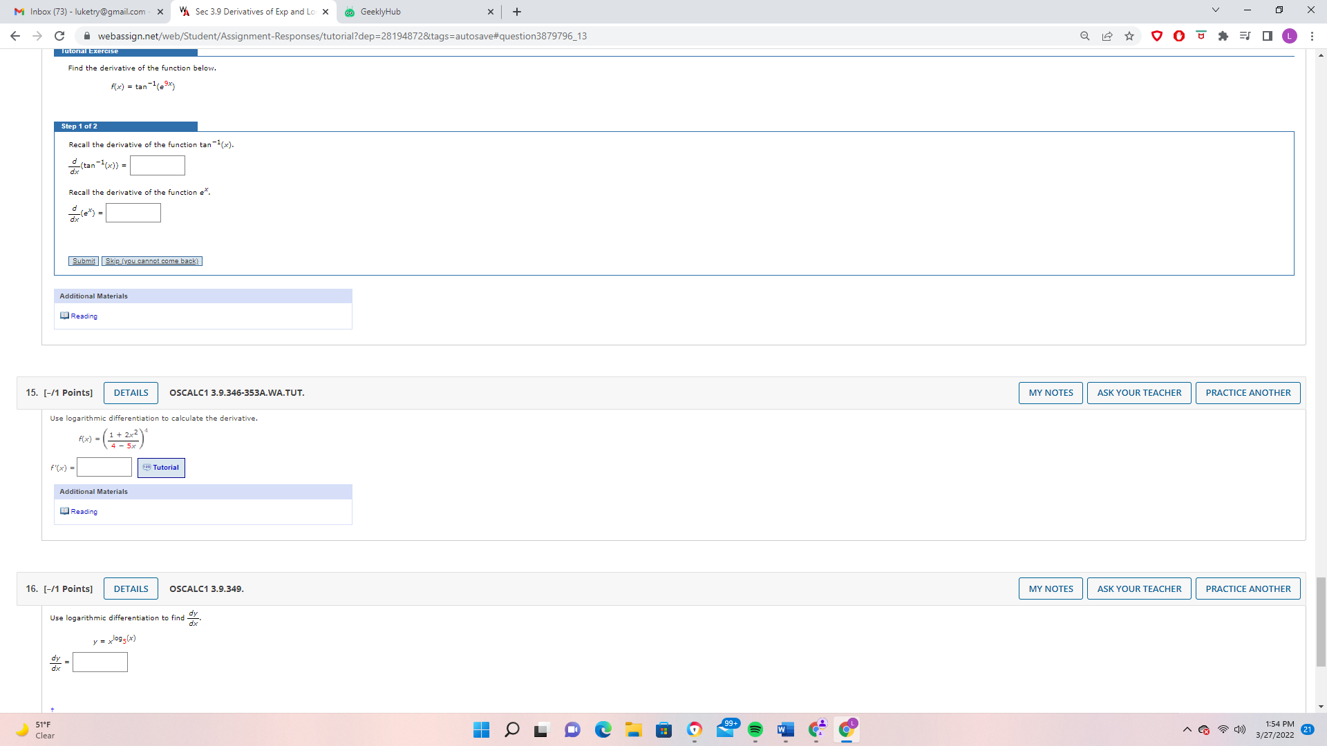Open Spotify from the taskbar

point(755,729)
